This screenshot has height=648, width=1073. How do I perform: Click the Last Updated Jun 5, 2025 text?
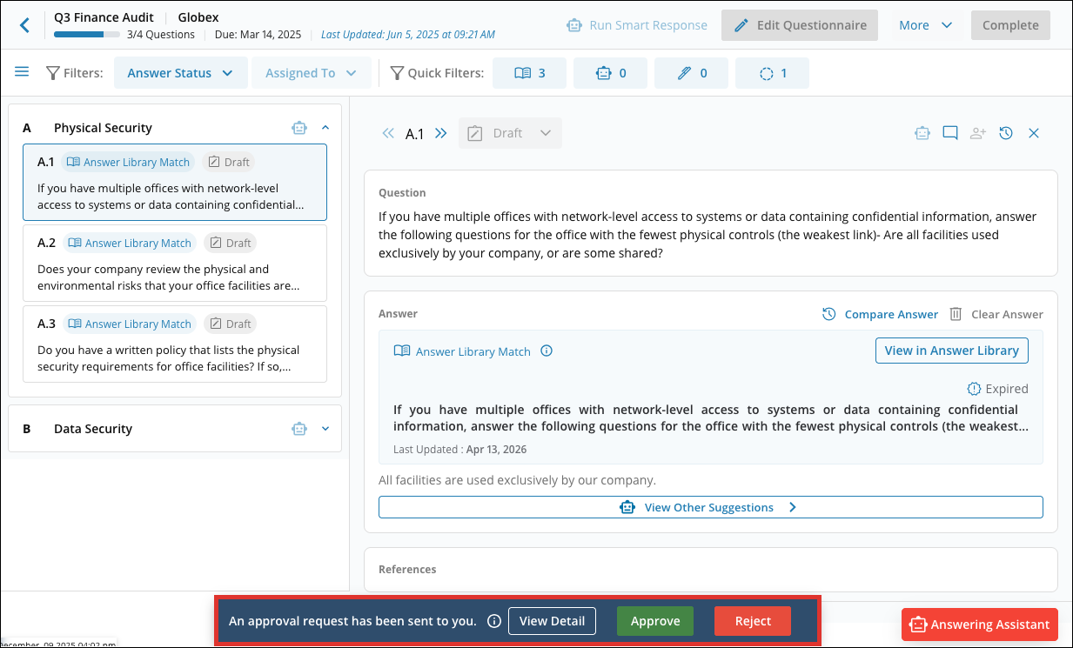[x=408, y=35]
